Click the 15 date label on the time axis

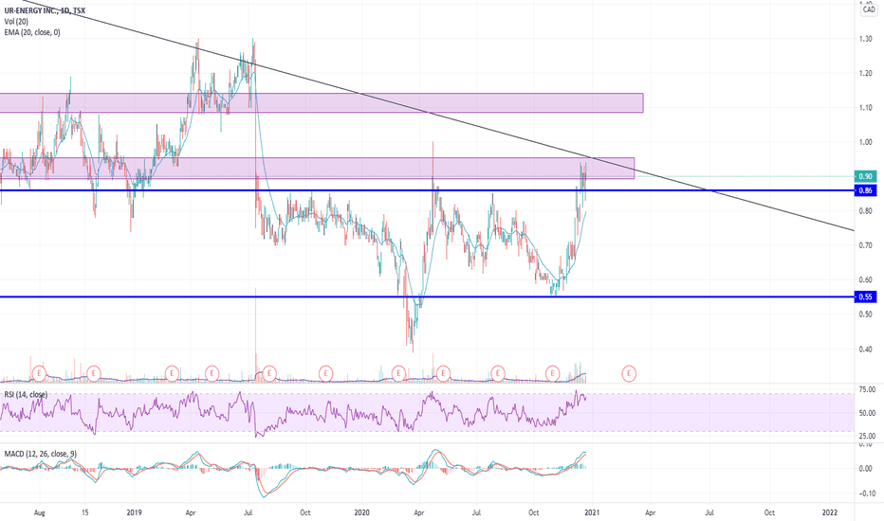tap(85, 512)
